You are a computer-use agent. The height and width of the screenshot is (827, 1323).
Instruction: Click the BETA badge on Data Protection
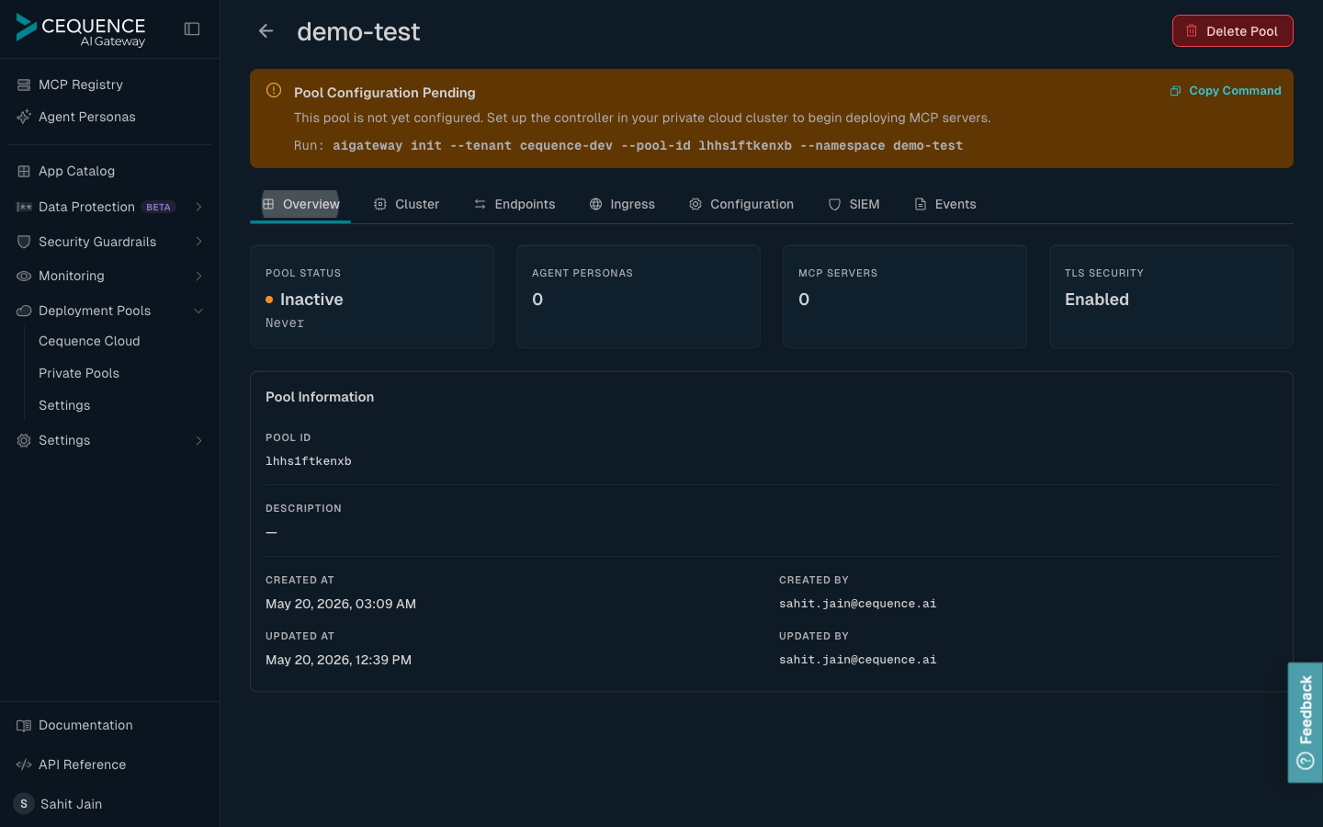158,207
